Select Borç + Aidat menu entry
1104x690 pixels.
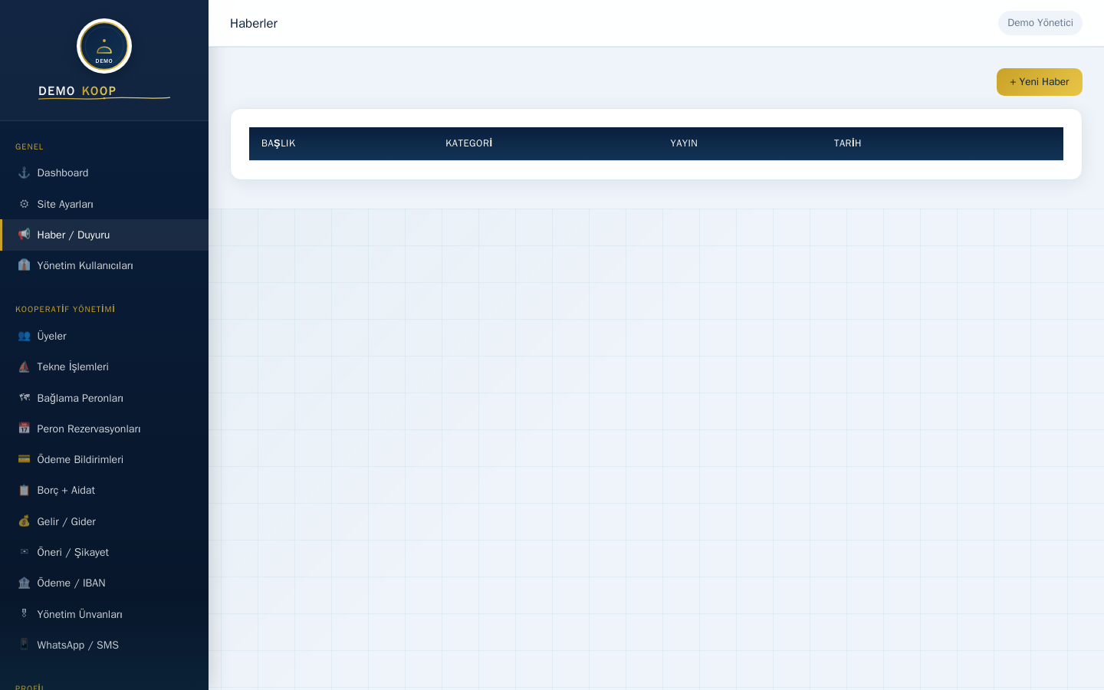104,490
